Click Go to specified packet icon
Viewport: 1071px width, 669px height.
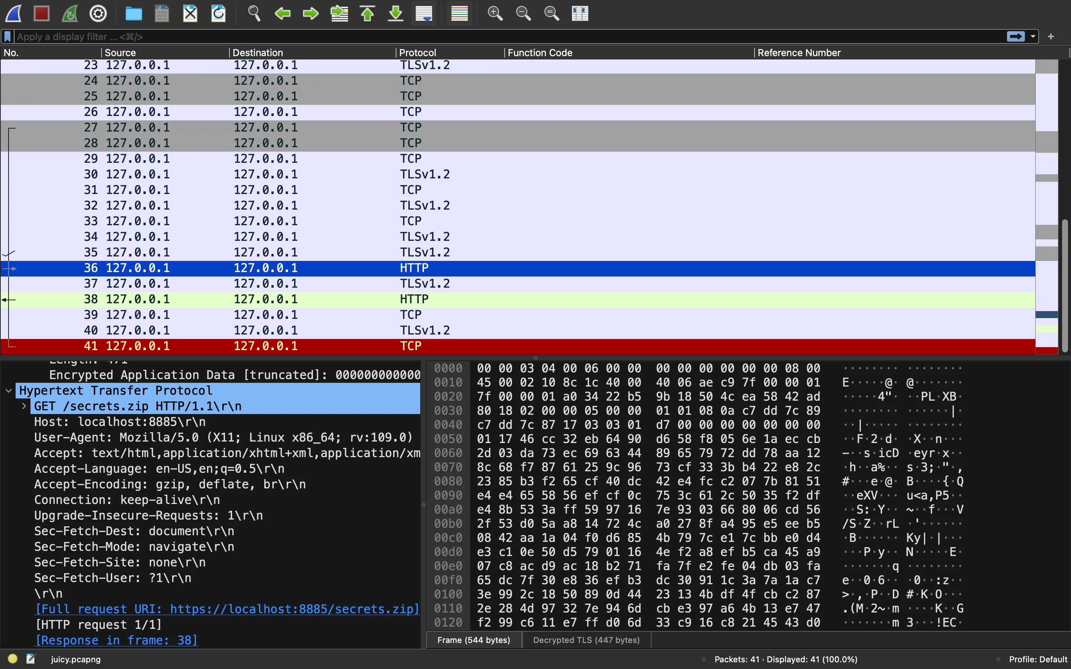coord(340,13)
